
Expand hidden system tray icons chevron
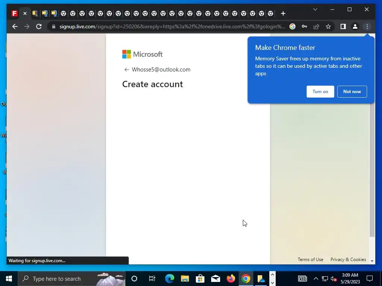(x=316, y=279)
